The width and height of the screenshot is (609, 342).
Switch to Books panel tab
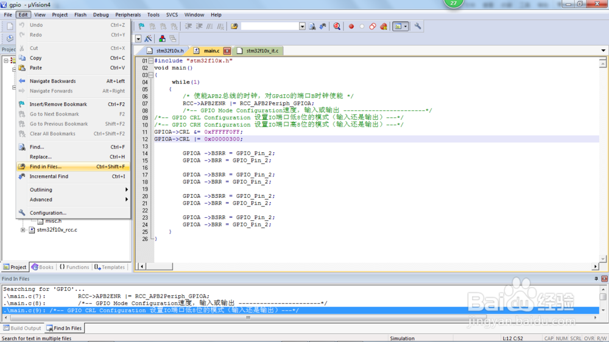click(43, 267)
